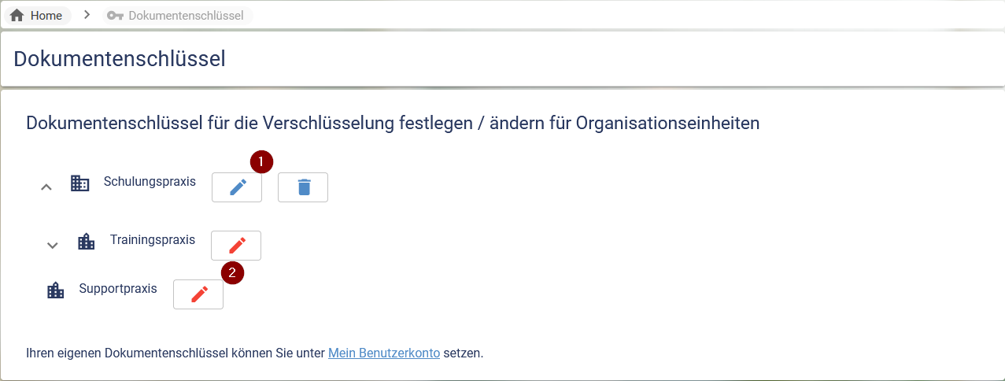Image resolution: width=1005 pixels, height=381 pixels.
Task: Click the Dokumentenschlüssel breadcrumb text
Action: [186, 16]
